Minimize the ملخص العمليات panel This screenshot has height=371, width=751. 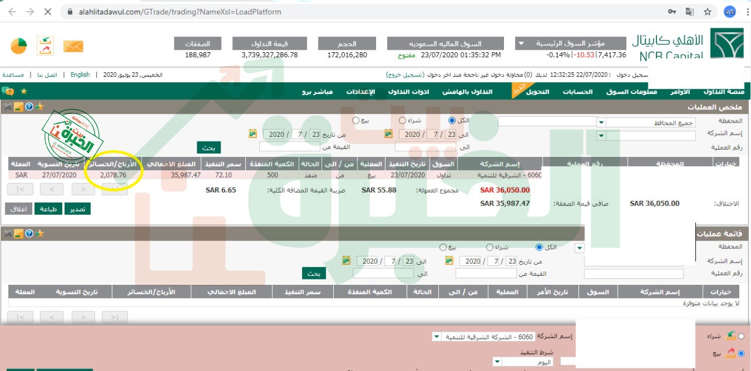(x=19, y=107)
